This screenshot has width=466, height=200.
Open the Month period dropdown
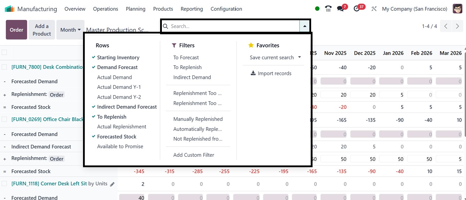(x=70, y=30)
